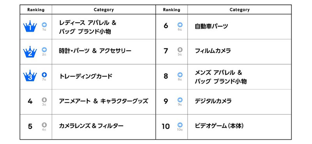Click the blue crown icon for rank 3
The width and height of the screenshot is (312, 144).
(30, 76)
